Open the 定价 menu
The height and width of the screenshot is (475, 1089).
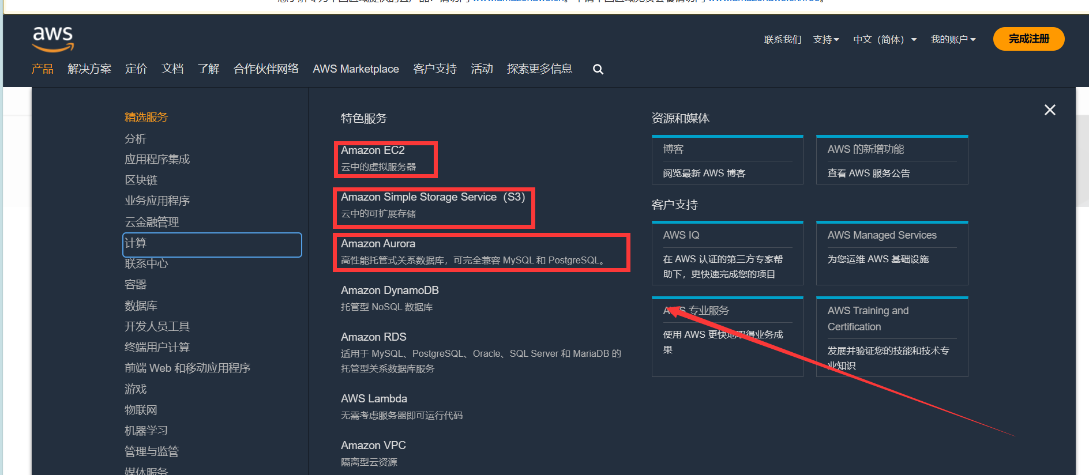136,69
